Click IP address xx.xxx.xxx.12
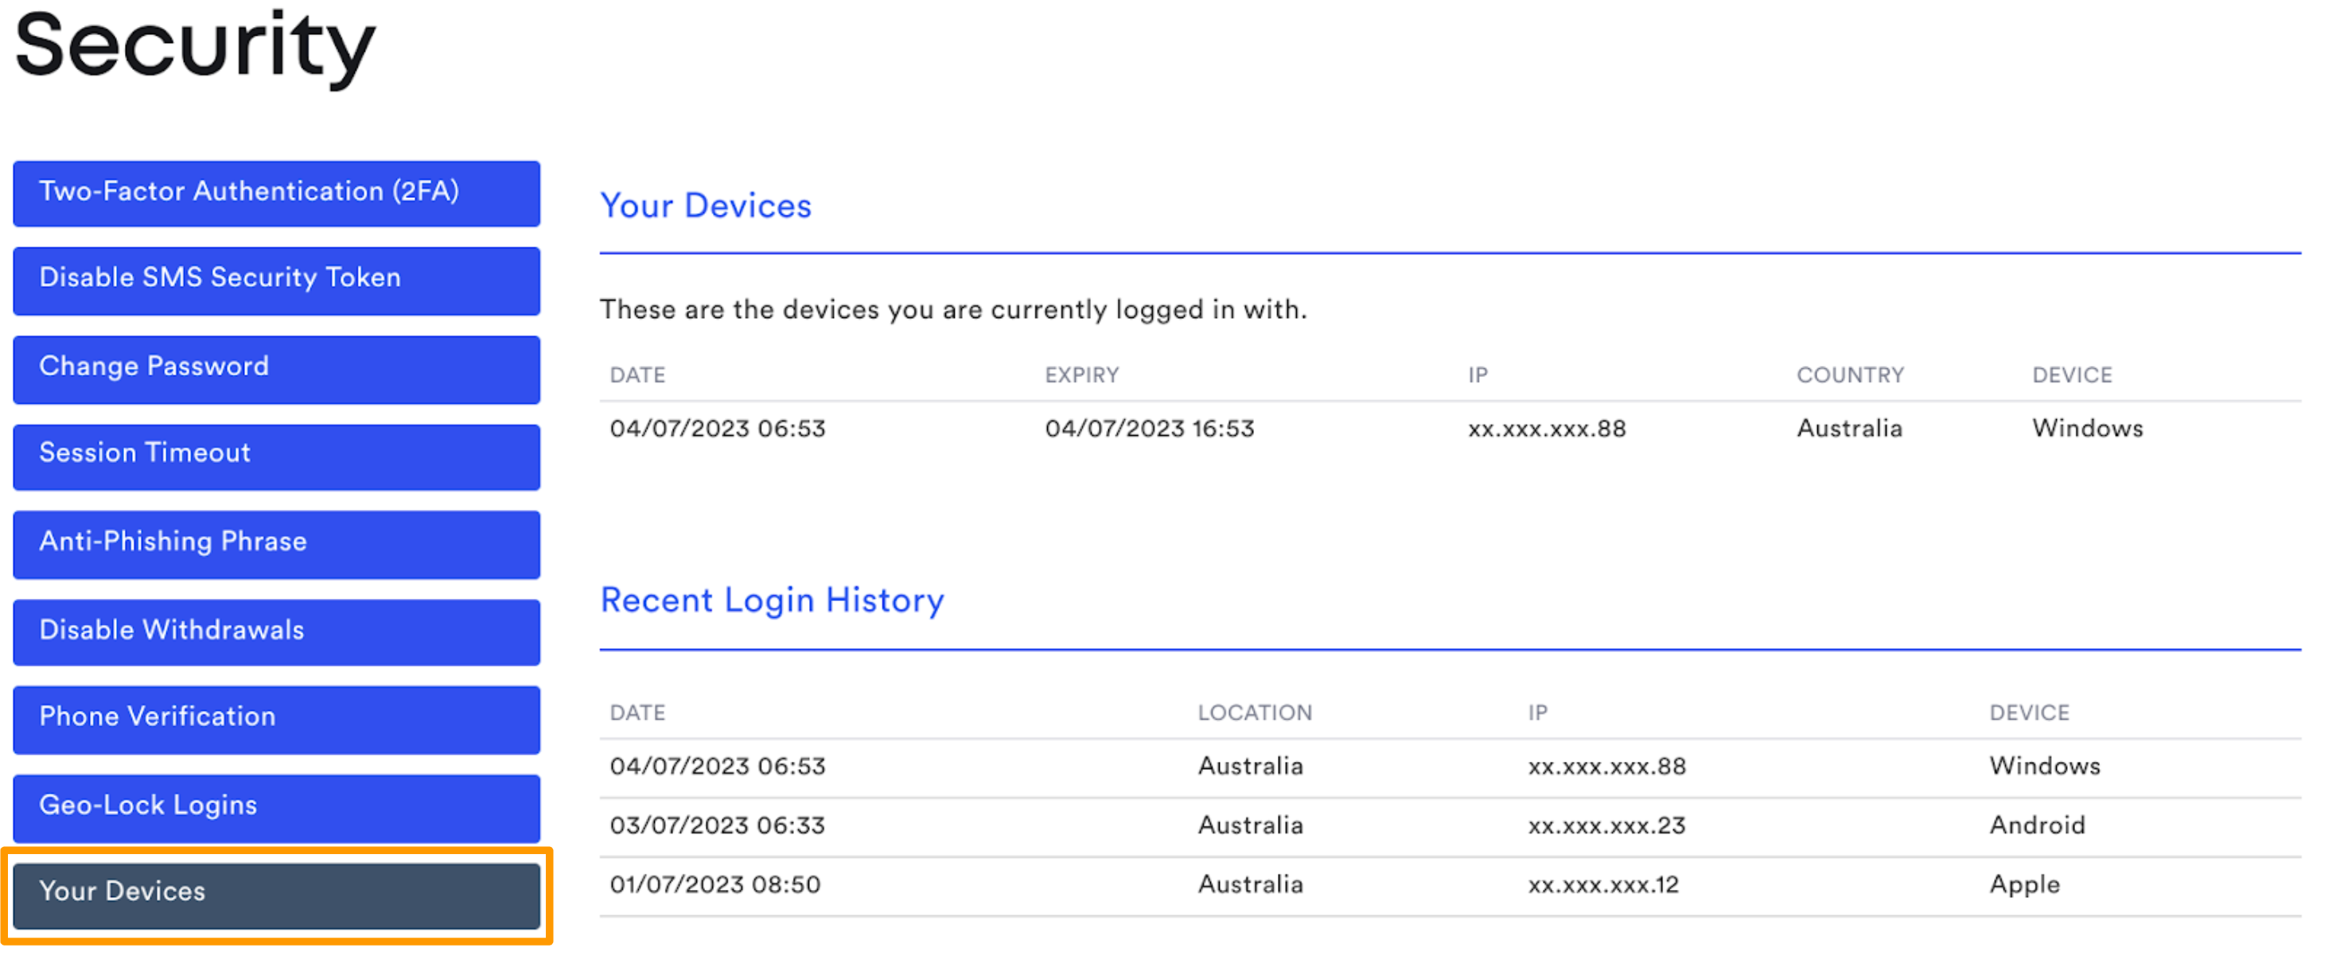Image resolution: width=2352 pixels, height=971 pixels. [x=1603, y=884]
